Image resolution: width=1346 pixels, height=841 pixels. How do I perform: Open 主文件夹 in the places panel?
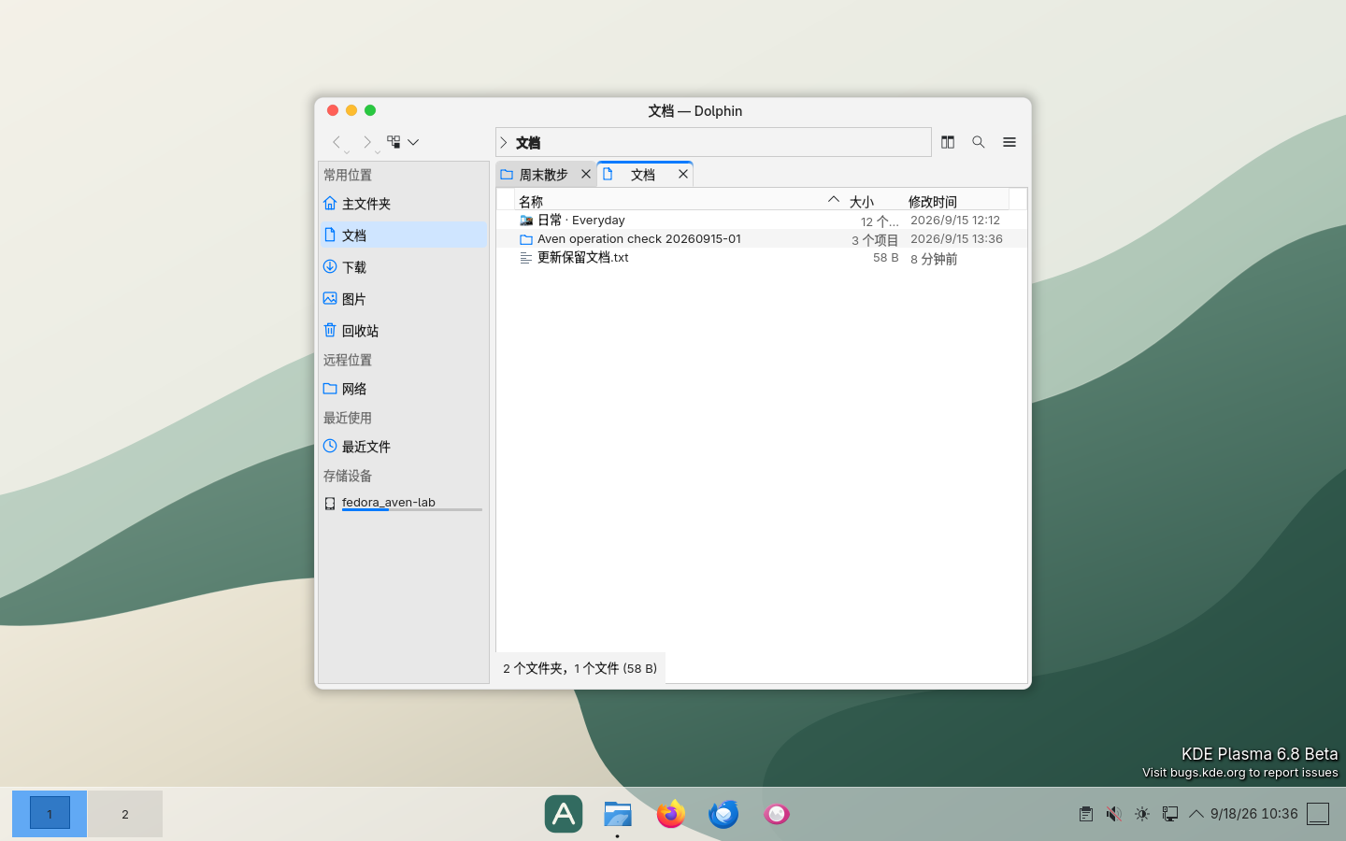403,204
